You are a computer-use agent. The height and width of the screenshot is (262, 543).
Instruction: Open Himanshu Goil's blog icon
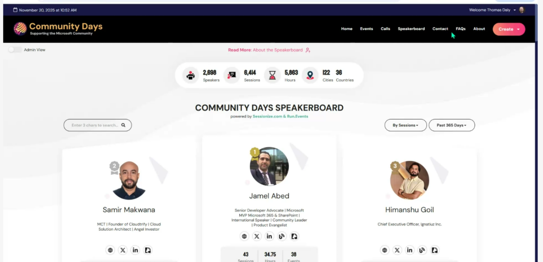point(422,250)
